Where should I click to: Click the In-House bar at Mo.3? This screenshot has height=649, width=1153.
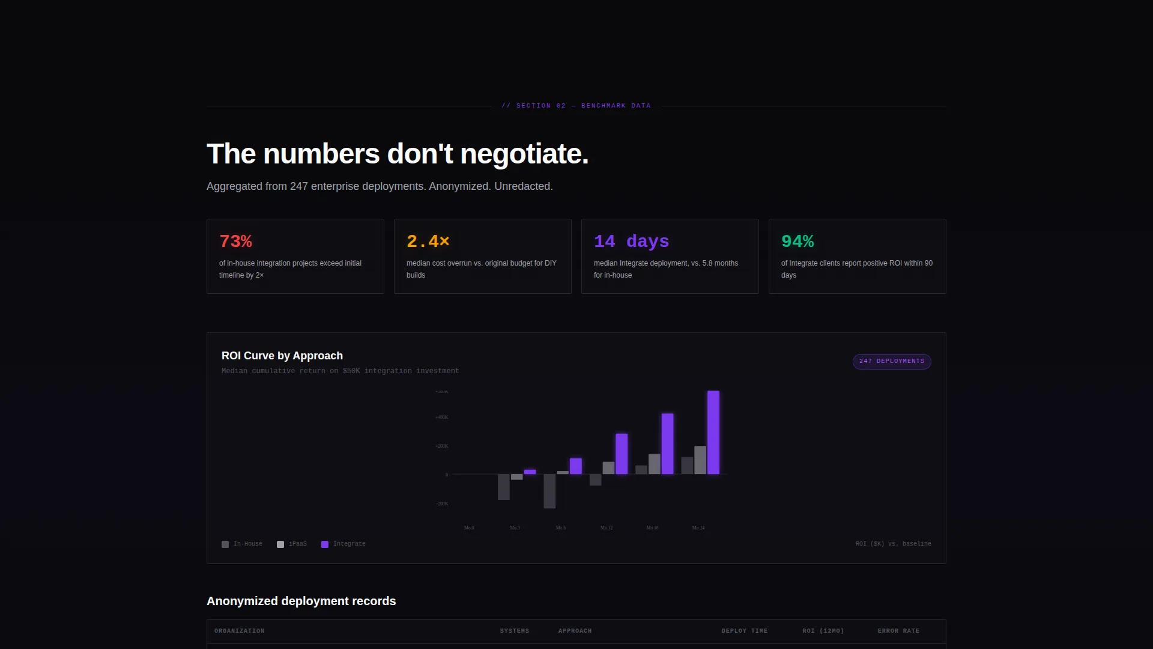504,487
